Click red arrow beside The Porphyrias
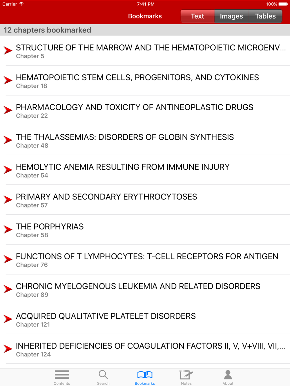 click(x=8, y=229)
